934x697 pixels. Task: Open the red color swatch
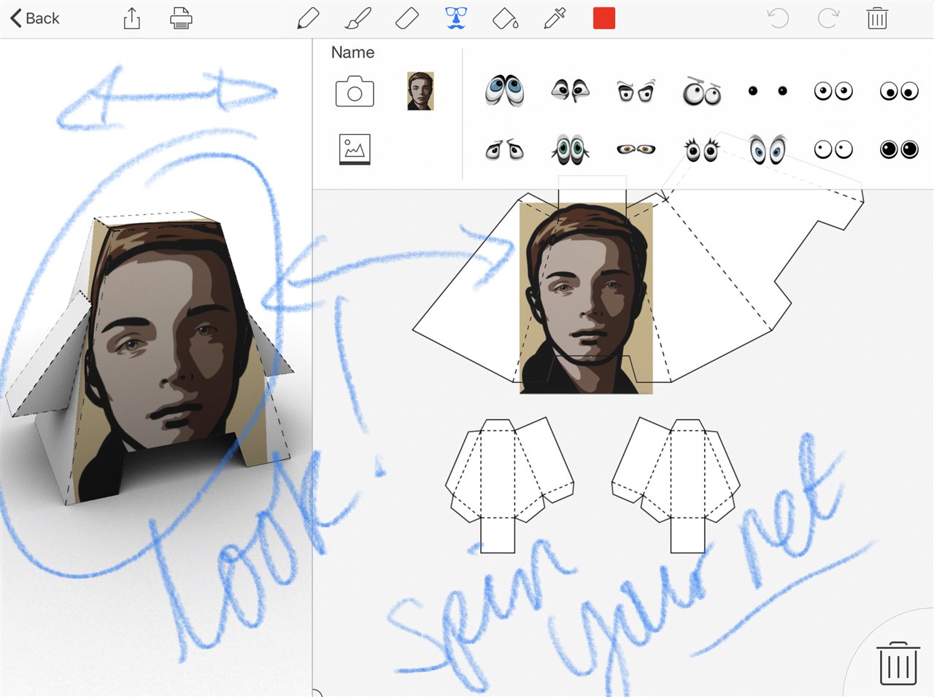pyautogui.click(x=604, y=18)
